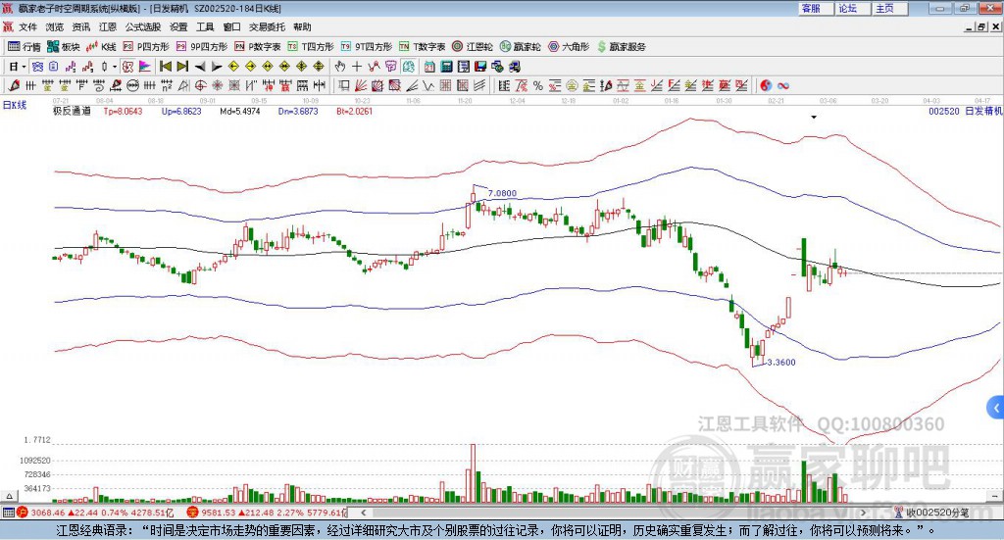Open the 江恩轮 Gann wheel

tap(473, 47)
